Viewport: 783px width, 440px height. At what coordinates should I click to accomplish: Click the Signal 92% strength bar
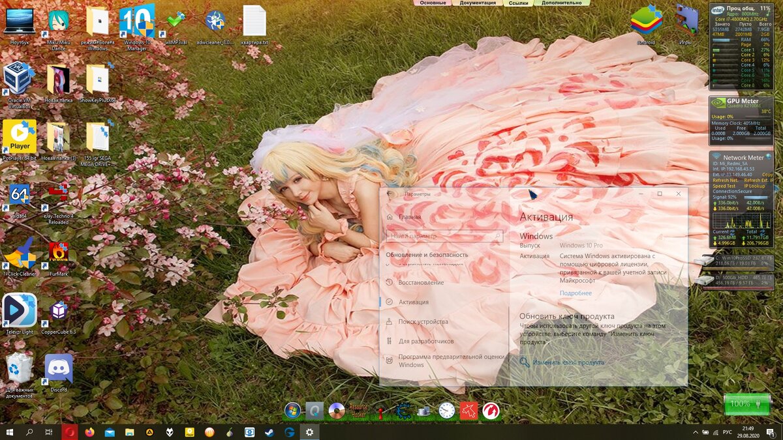click(757, 197)
